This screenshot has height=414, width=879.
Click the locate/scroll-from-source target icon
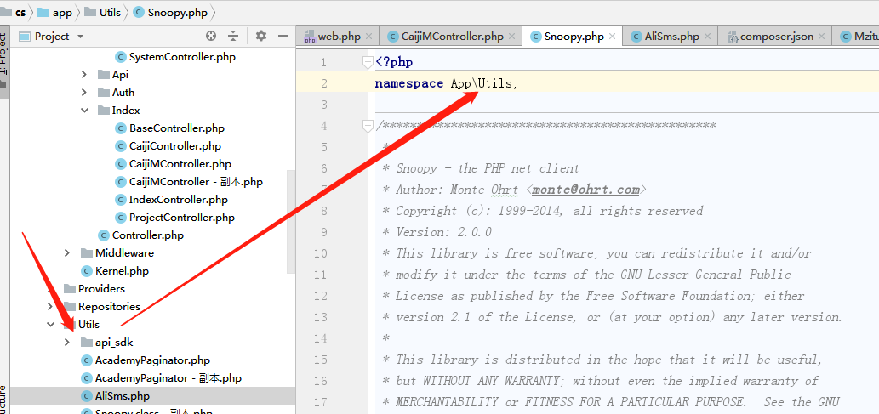pyautogui.click(x=211, y=36)
